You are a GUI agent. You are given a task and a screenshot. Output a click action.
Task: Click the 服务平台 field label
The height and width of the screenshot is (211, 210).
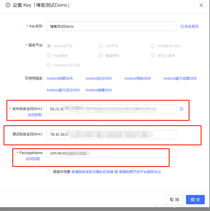36,45
